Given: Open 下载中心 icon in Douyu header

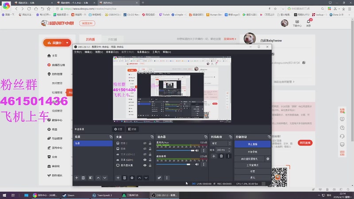Looking at the screenshot, I should [297, 23].
